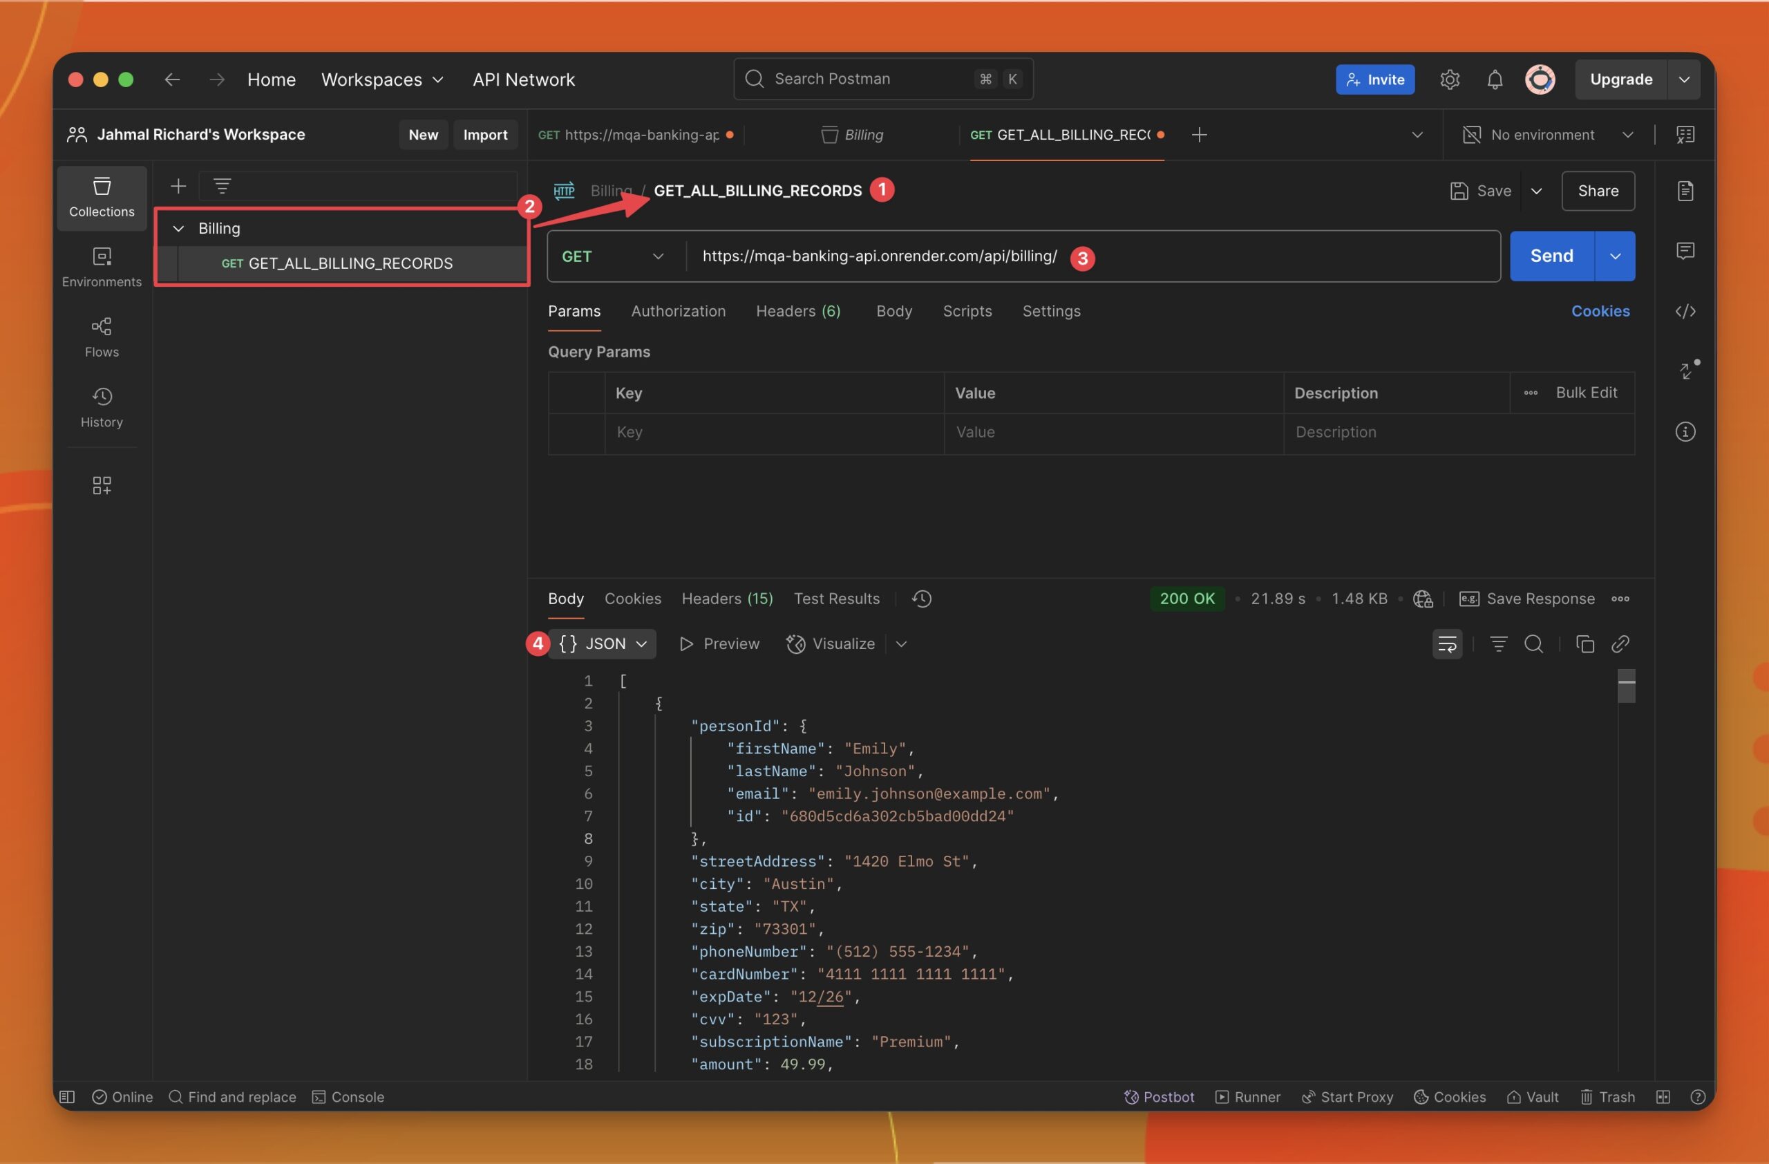Click the configure workspace sidebar grid icon
The image size is (1769, 1164).
point(102,485)
